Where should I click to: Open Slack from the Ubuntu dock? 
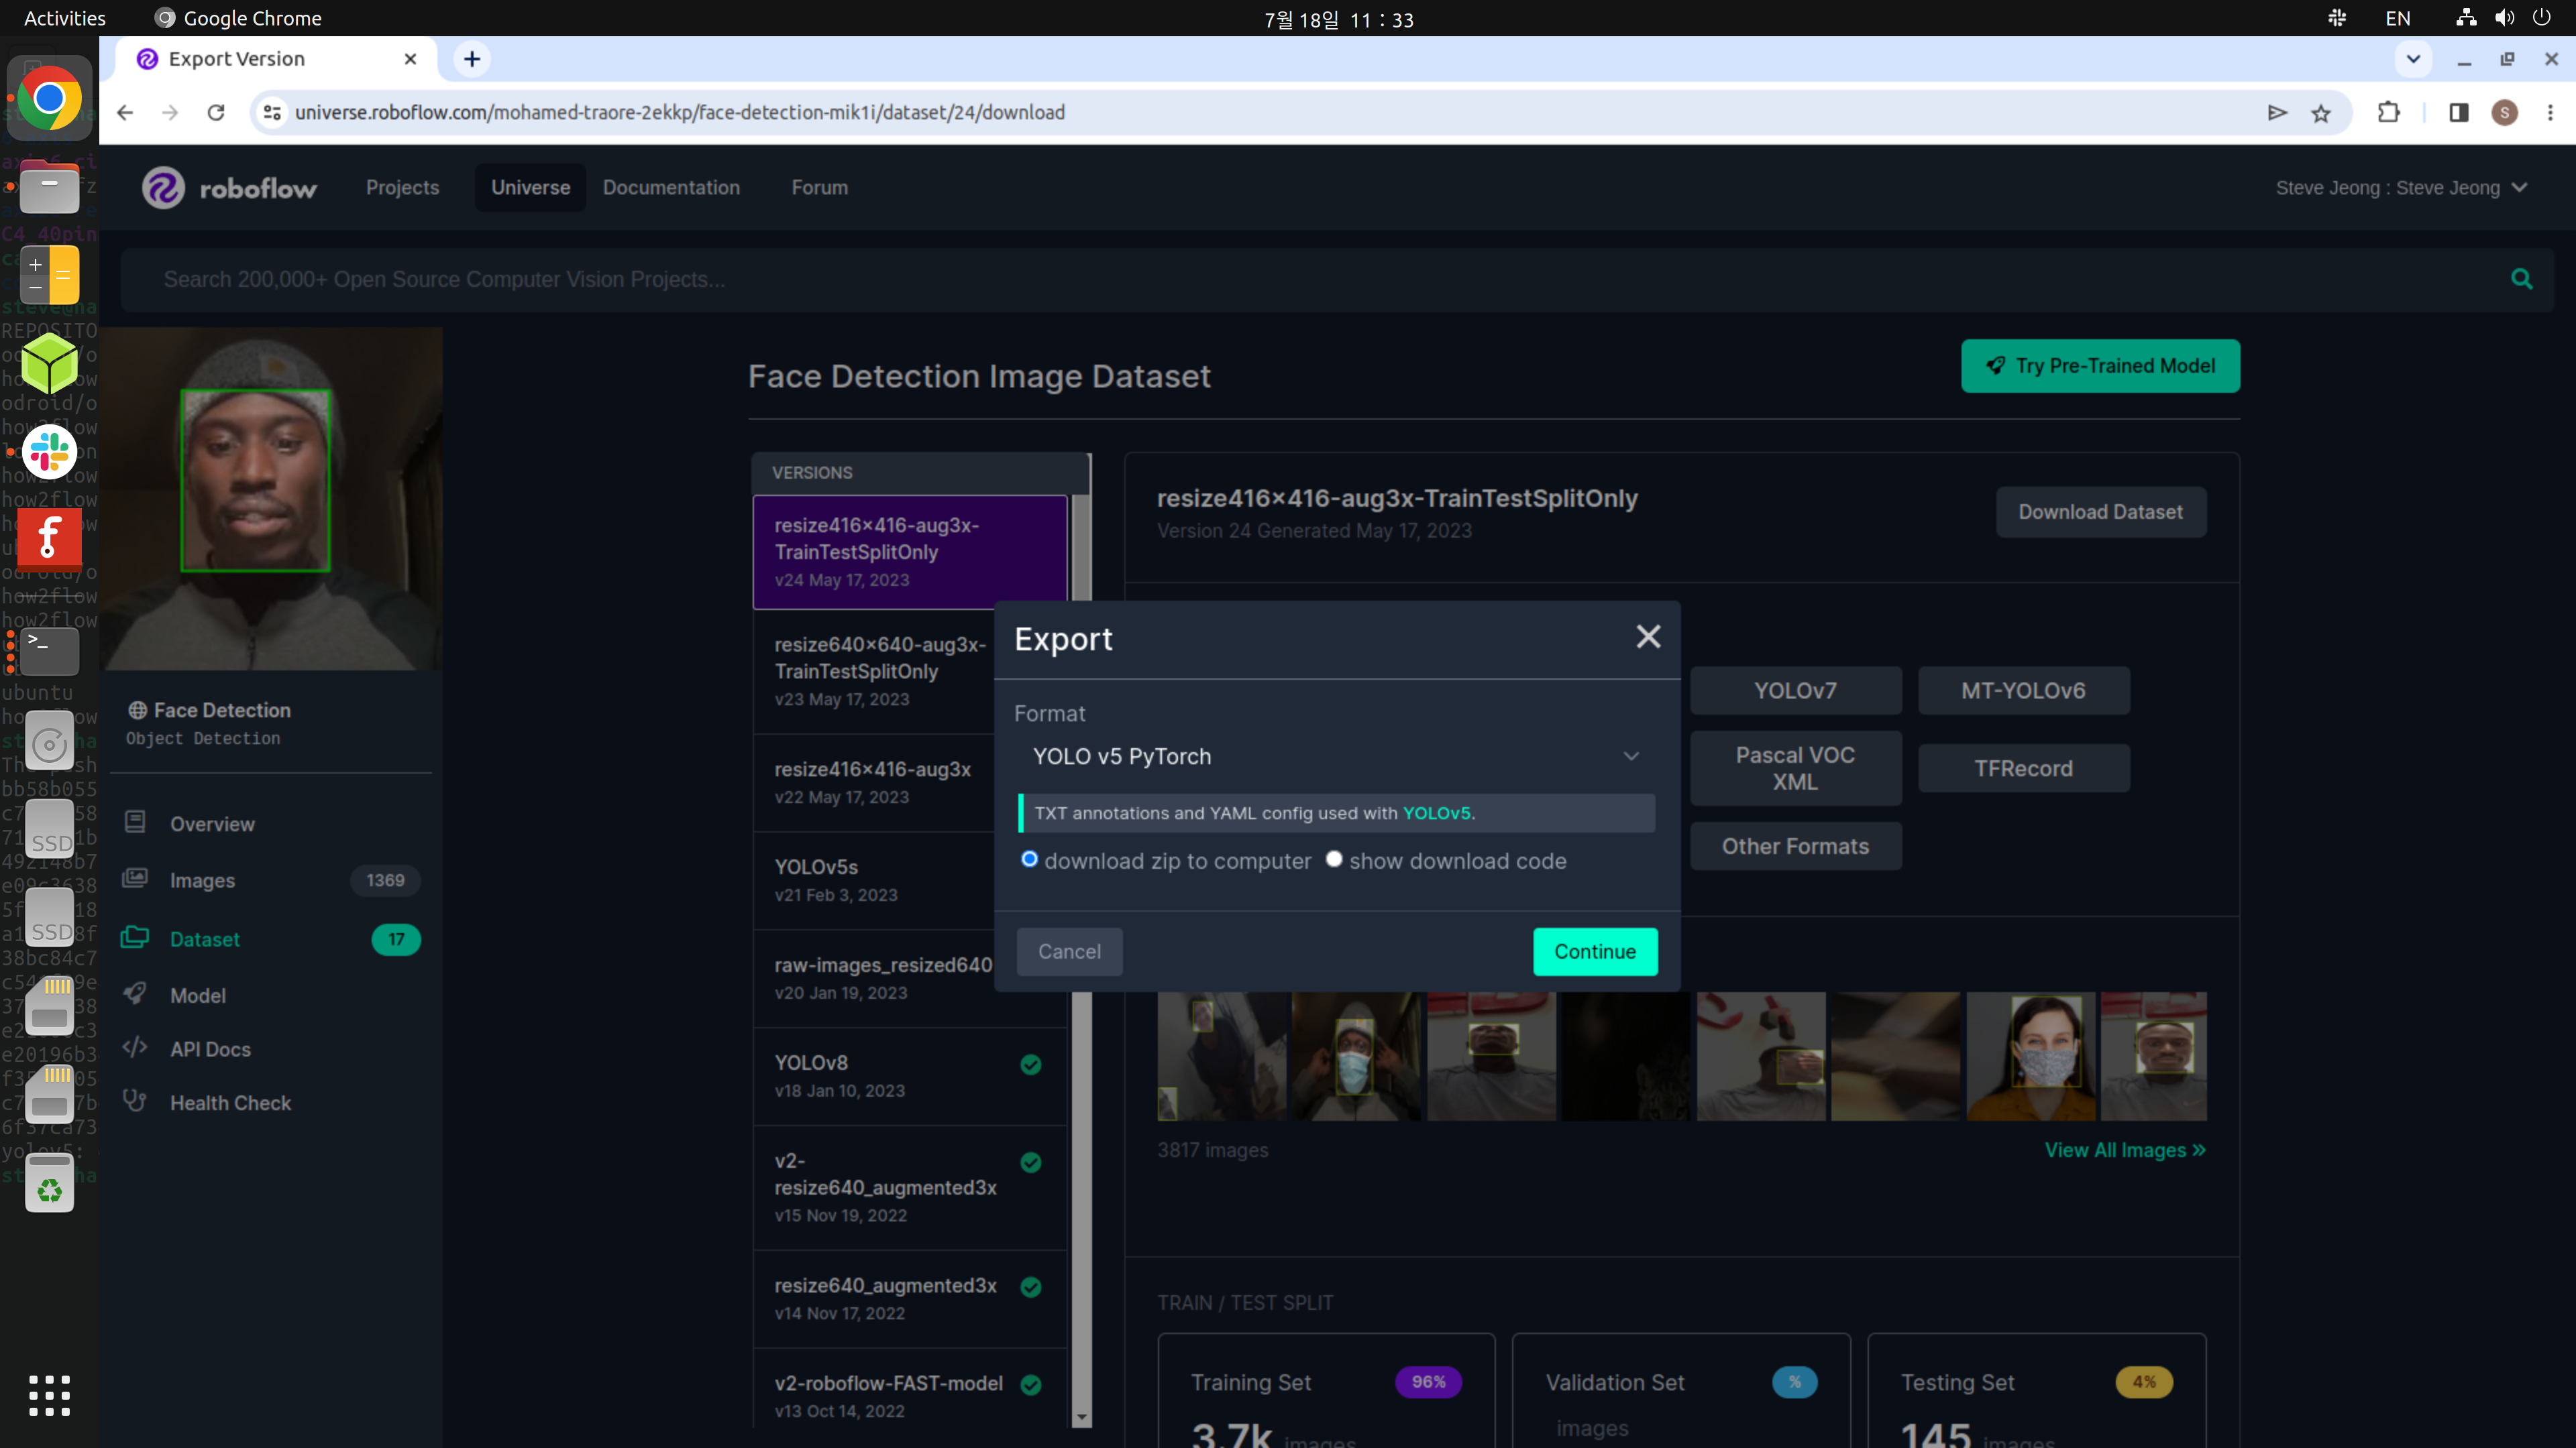tap(49, 452)
